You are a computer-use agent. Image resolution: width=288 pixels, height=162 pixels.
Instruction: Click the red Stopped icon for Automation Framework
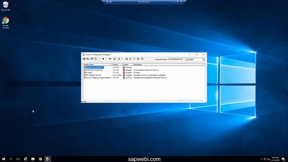click(x=124, y=70)
